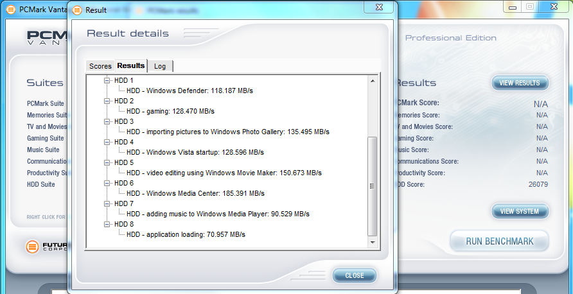Click the Futuremark orange logo icon

click(x=32, y=247)
